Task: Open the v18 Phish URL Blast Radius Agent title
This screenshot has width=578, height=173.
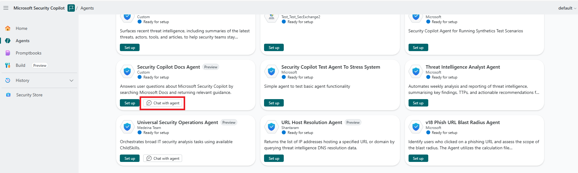Action: 462,122
